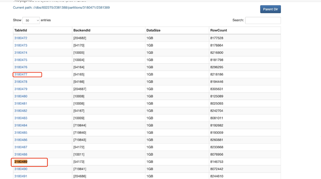Open tablet link 3180491

(x=20, y=176)
